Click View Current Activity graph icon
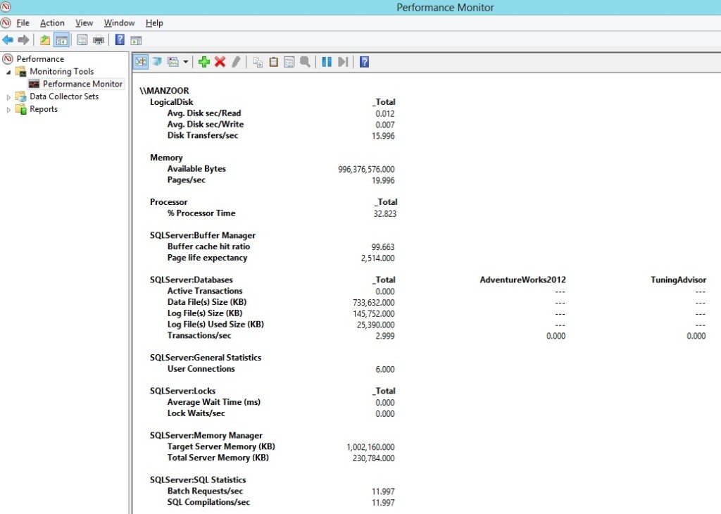This screenshot has height=514, width=721. tap(141, 61)
